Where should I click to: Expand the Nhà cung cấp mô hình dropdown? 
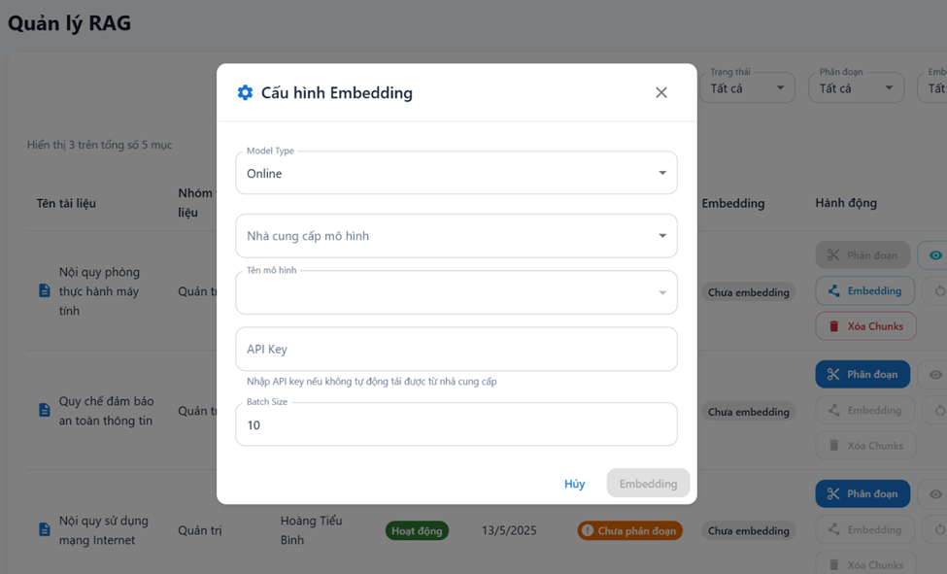click(x=456, y=236)
